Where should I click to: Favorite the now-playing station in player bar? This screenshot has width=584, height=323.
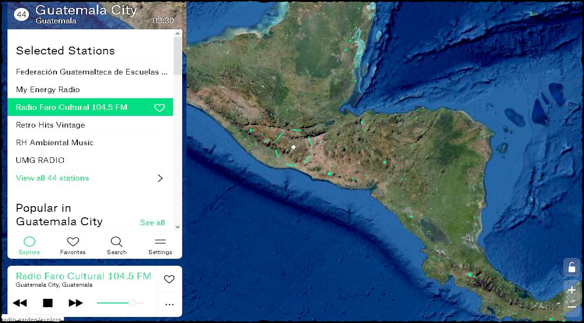[x=169, y=279]
